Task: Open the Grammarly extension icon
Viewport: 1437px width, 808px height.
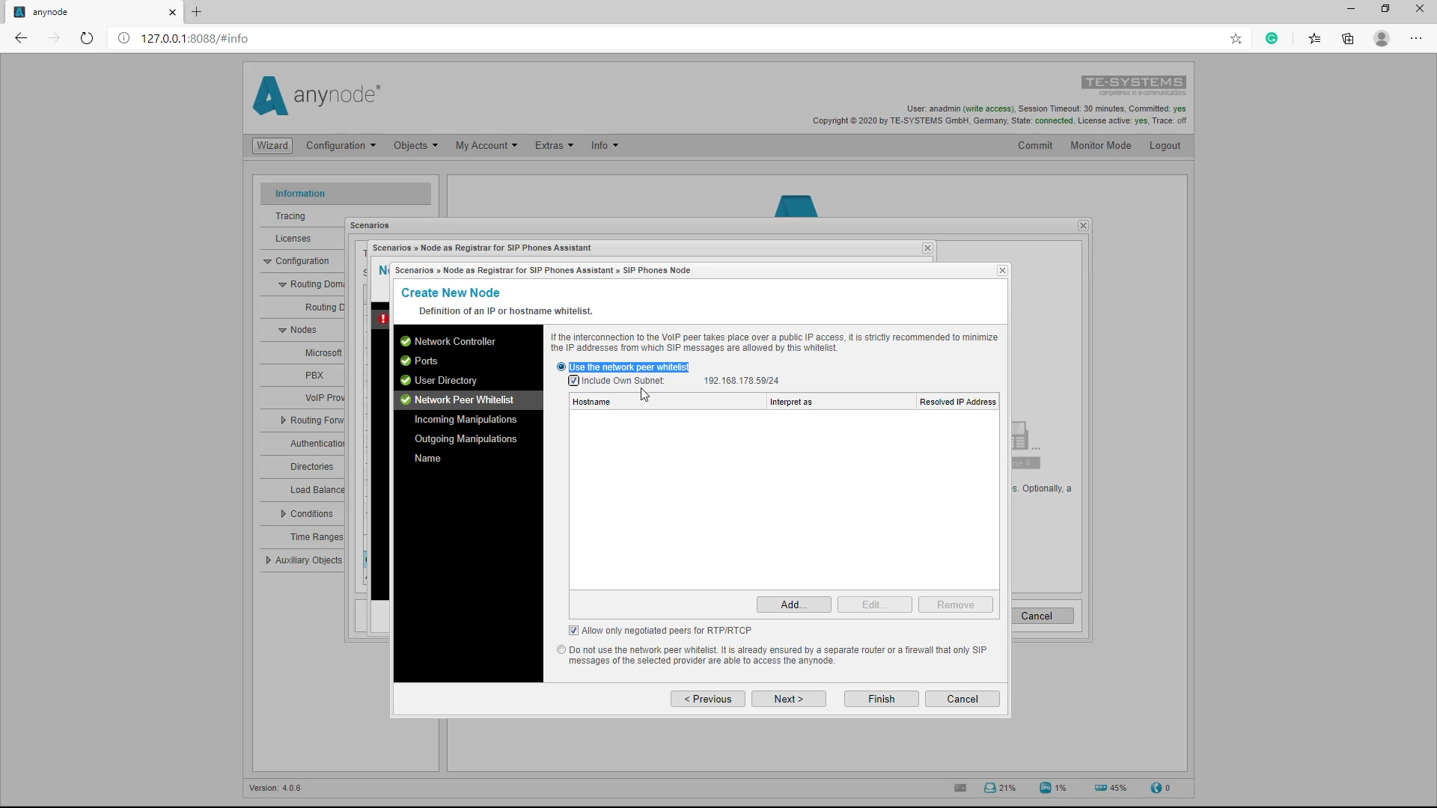Action: pos(1272,38)
